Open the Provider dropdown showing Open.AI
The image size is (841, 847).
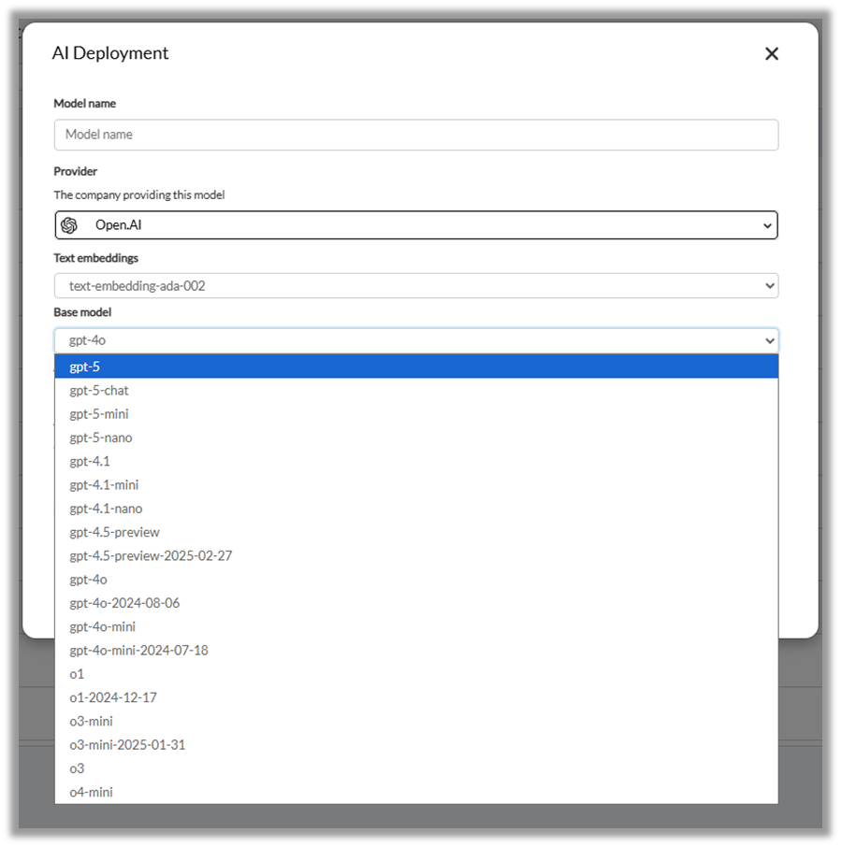pos(416,224)
